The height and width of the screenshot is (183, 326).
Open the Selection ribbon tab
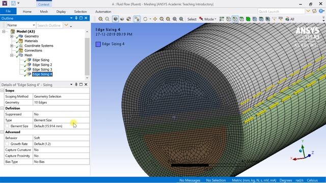(x=80, y=12)
